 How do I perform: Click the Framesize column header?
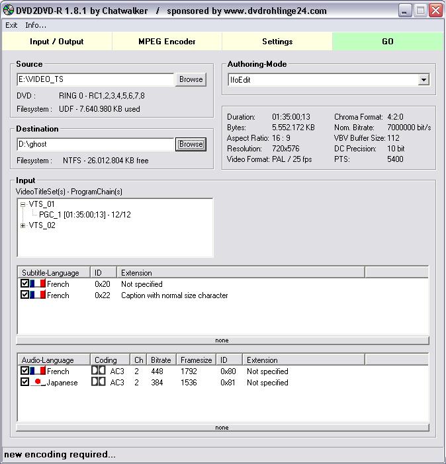coord(197,360)
